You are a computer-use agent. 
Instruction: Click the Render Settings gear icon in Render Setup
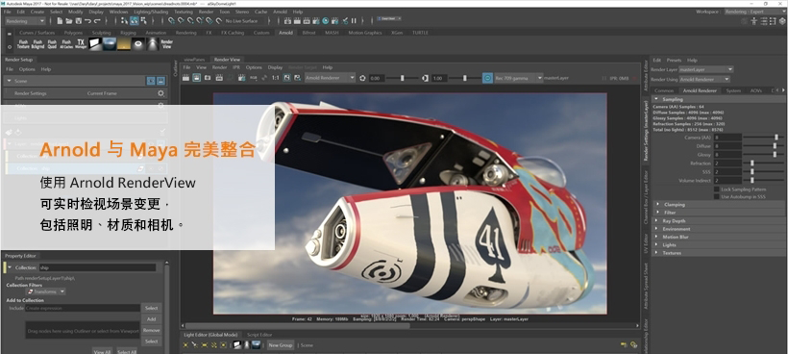tap(160, 93)
